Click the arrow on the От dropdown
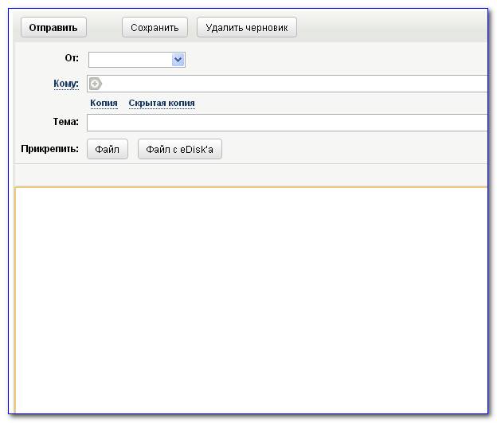 [x=178, y=60]
